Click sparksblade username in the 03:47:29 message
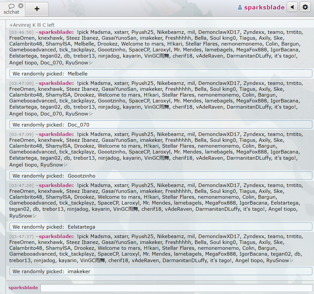This screenshot has width=314, height=294. click(x=56, y=185)
